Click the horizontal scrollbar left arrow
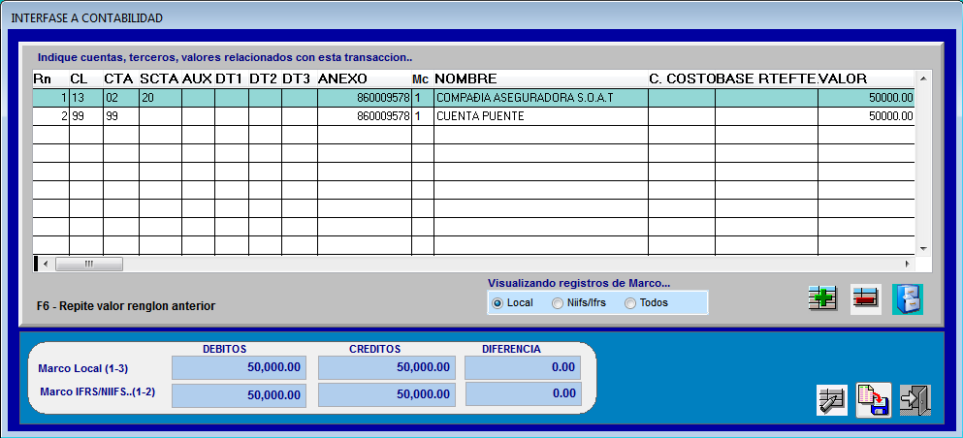Viewport: 963px width, 438px height. [x=46, y=264]
